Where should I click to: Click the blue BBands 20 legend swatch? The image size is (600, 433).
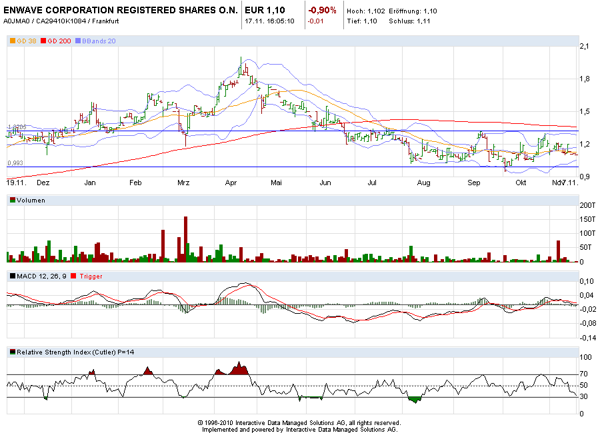(78, 41)
